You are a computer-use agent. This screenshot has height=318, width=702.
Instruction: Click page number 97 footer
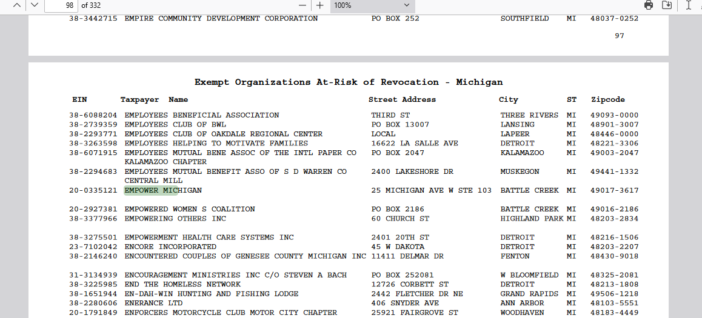pos(619,36)
